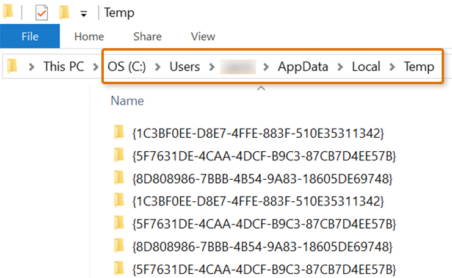The image size is (452, 278).
Task: Go to AppData in the address breadcrumb
Action: coord(303,67)
